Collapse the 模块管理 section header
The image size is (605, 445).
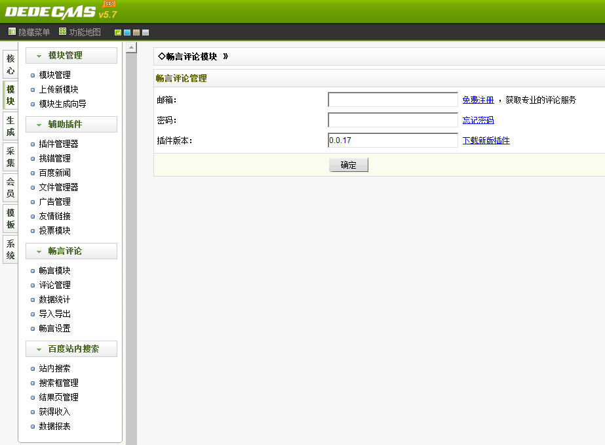click(71, 56)
